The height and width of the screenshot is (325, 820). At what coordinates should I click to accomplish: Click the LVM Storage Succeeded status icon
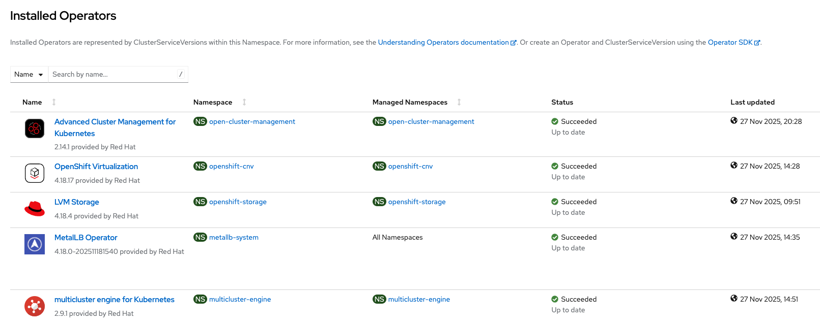coord(555,202)
